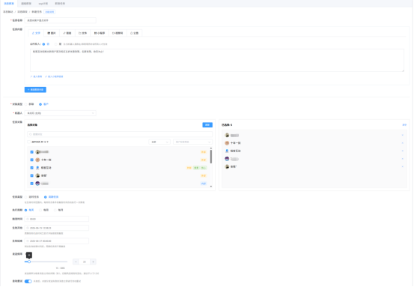This screenshot has width=414, height=287.
Task: Click the blue button in the select-object panel header
Action: pyautogui.click(x=207, y=124)
